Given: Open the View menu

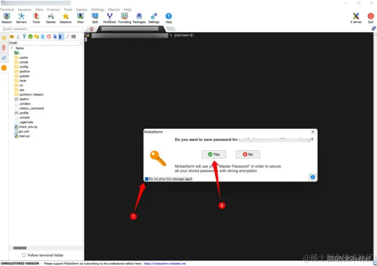Looking at the screenshot, I should pos(39,10).
